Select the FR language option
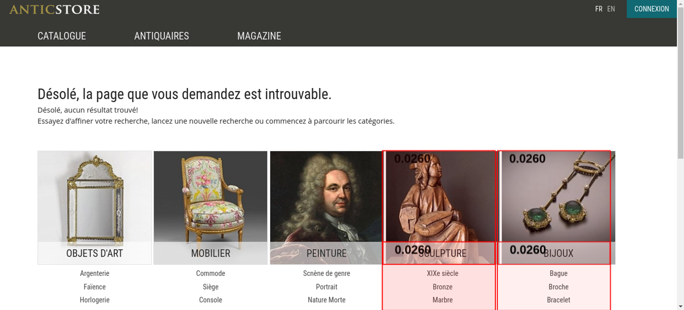The height and width of the screenshot is (310, 684). [x=598, y=9]
